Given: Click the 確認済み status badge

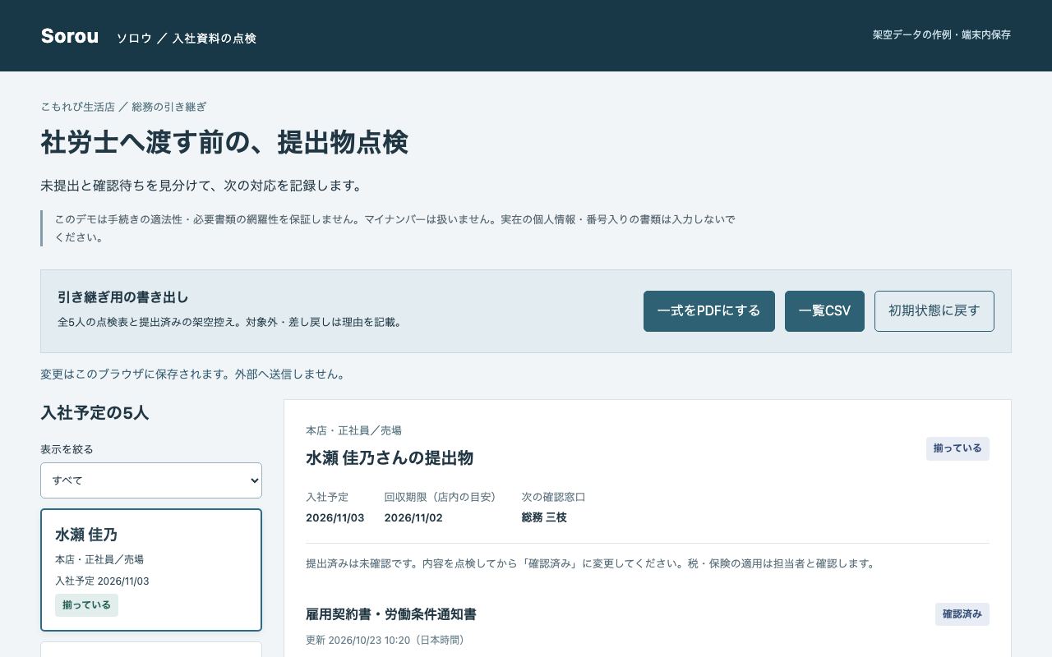Looking at the screenshot, I should tap(962, 614).
